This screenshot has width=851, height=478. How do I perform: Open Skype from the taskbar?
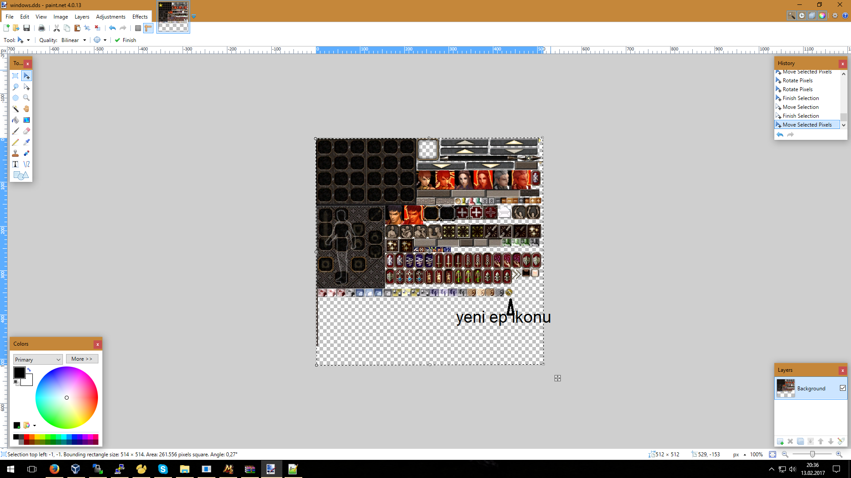coord(163,469)
